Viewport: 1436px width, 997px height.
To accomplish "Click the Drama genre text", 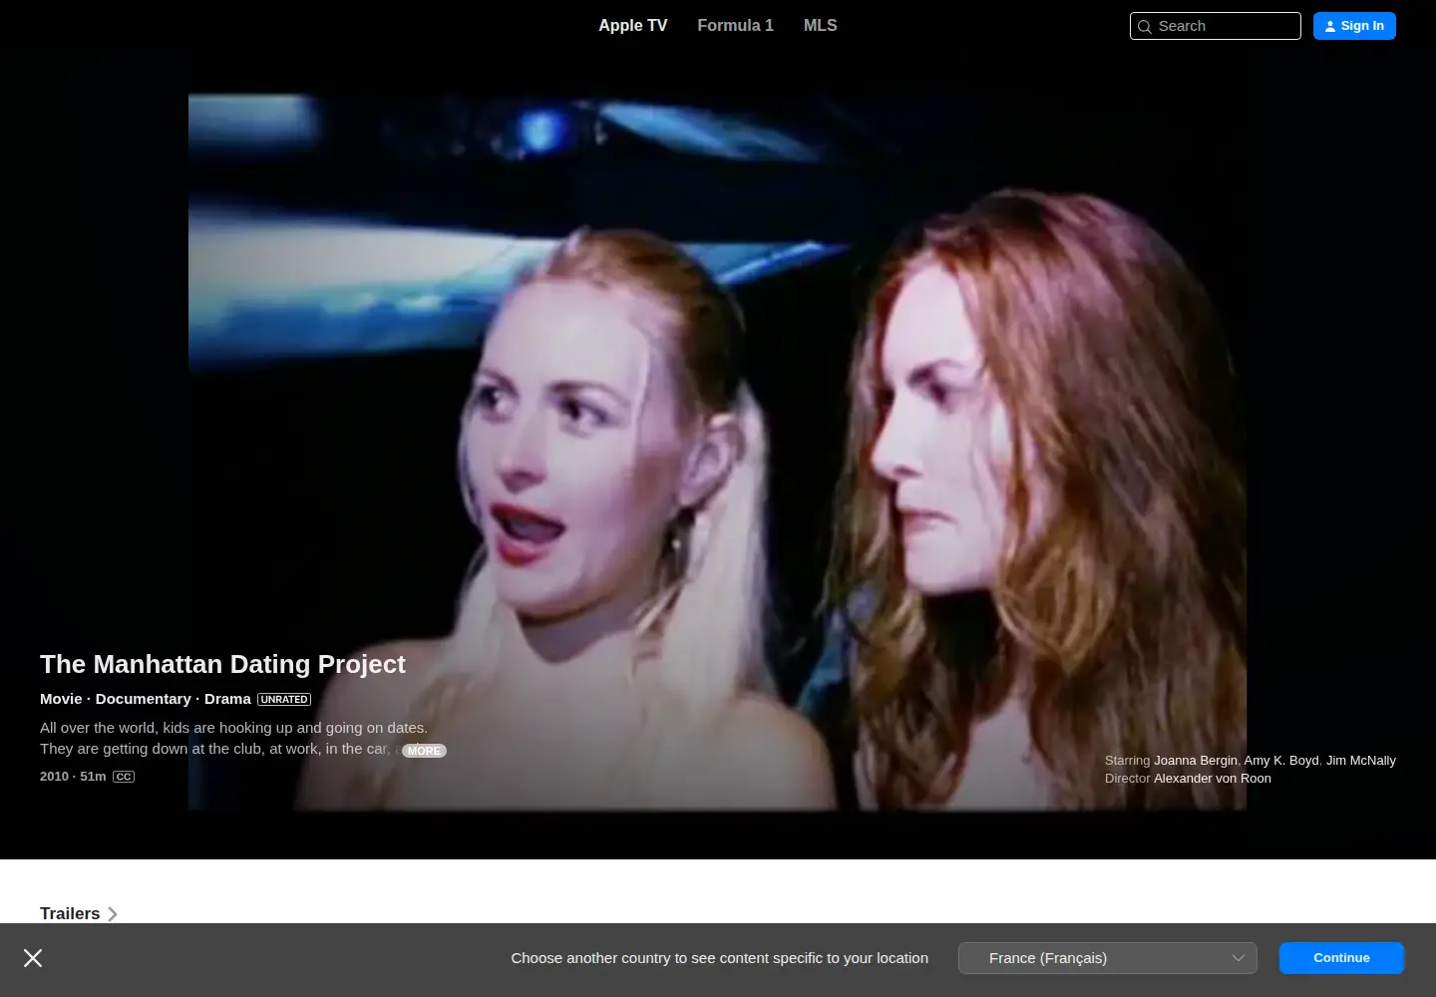I will click(x=227, y=700).
